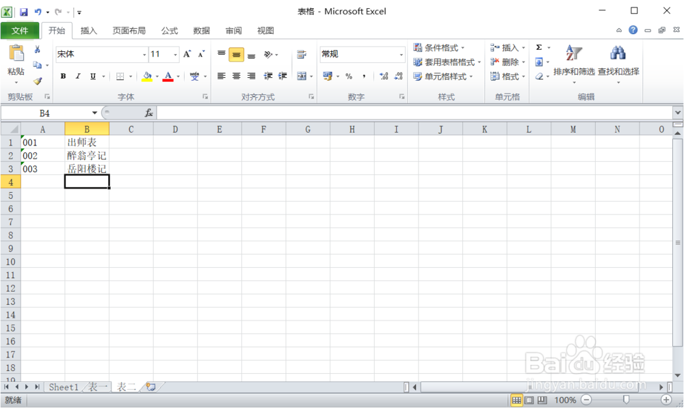684x408 pixels.
Task: Click the Format Painter brush icon
Action: point(38,81)
